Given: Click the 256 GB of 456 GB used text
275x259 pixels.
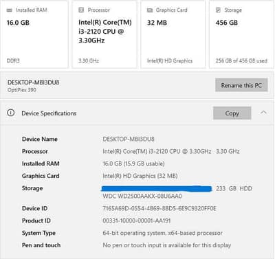Looking at the screenshot, I should pos(241,60).
